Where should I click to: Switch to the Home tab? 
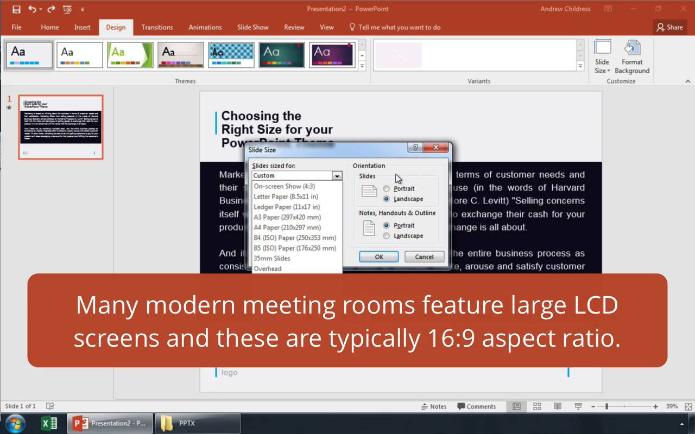(50, 27)
